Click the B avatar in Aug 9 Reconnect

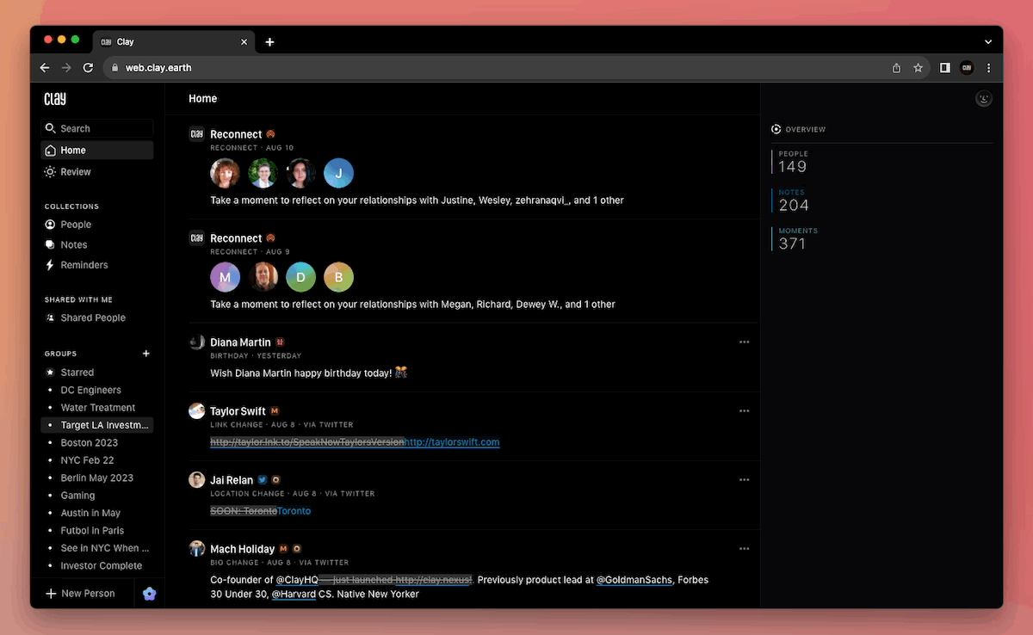coord(338,277)
